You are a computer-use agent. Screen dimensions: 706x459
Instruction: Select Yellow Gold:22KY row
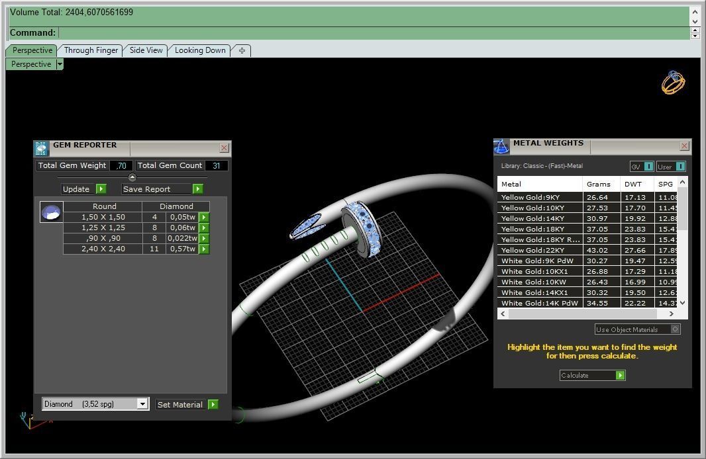coord(587,250)
